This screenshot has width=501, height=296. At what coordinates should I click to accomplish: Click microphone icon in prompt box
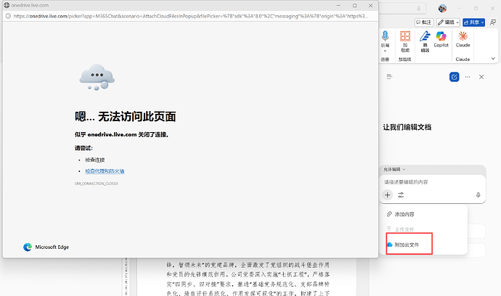478,194
